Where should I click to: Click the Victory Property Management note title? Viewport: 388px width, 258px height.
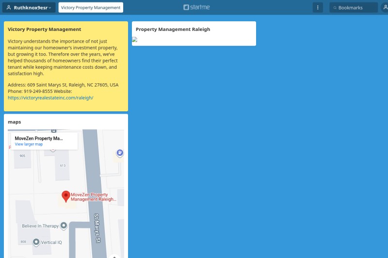[x=44, y=29]
